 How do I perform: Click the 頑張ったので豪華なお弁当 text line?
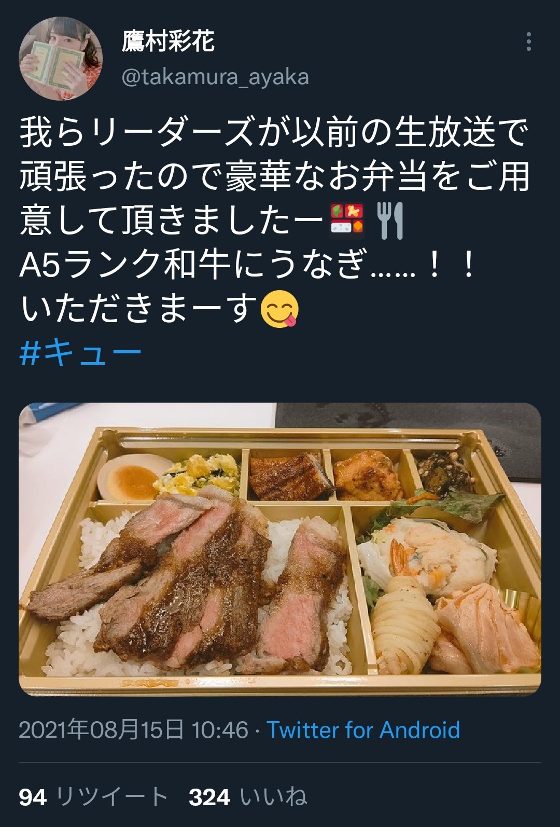click(275, 177)
